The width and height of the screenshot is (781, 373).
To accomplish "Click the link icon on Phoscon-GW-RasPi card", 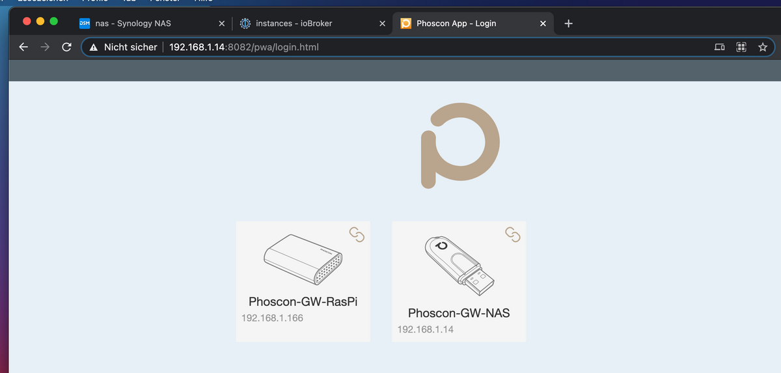I will 356,234.
